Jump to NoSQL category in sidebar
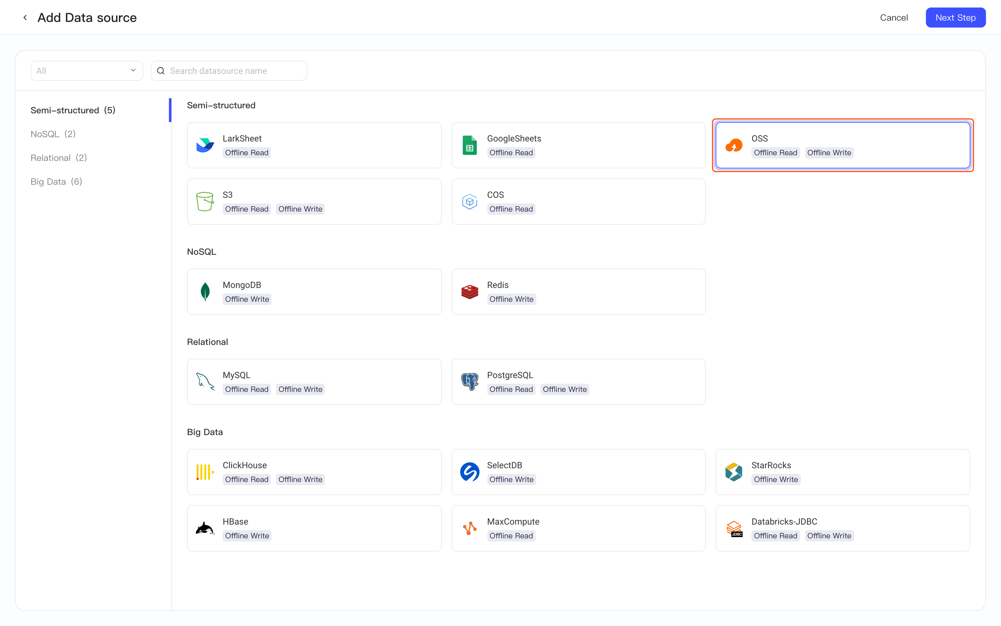This screenshot has width=1001, height=626. click(x=53, y=134)
